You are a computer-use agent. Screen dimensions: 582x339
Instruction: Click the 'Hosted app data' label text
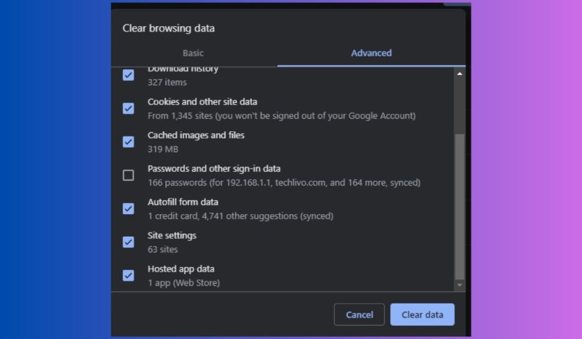point(181,269)
